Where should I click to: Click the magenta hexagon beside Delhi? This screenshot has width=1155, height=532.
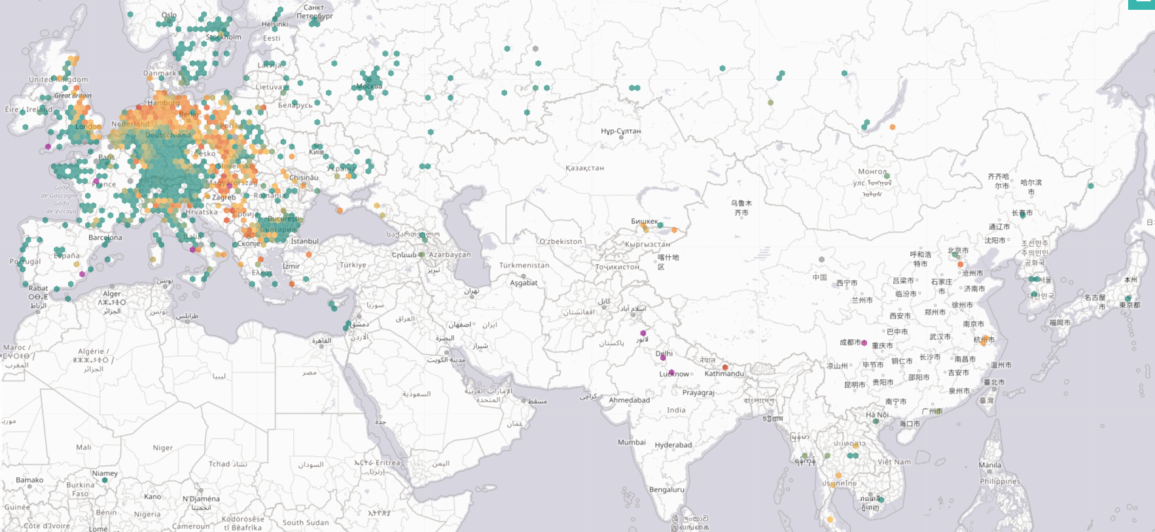663,358
